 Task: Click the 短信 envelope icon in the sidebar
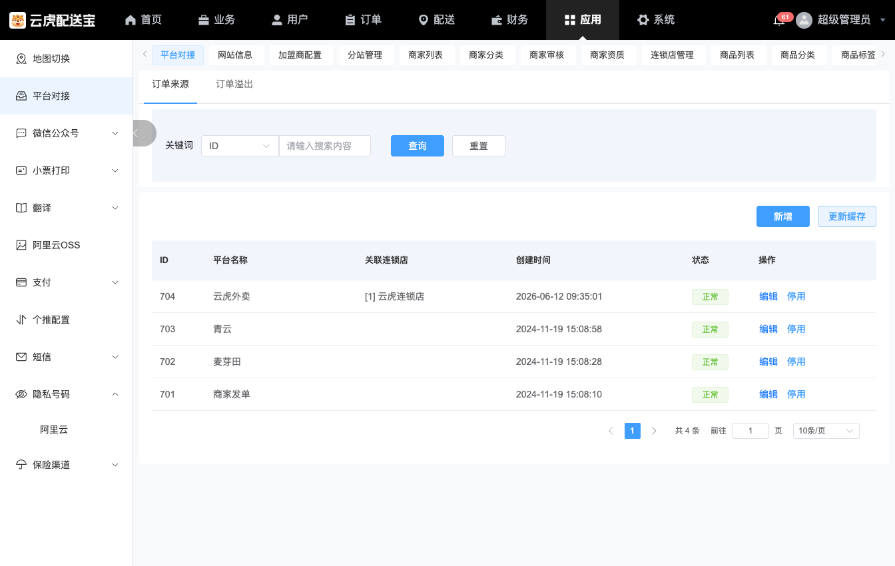(21, 357)
